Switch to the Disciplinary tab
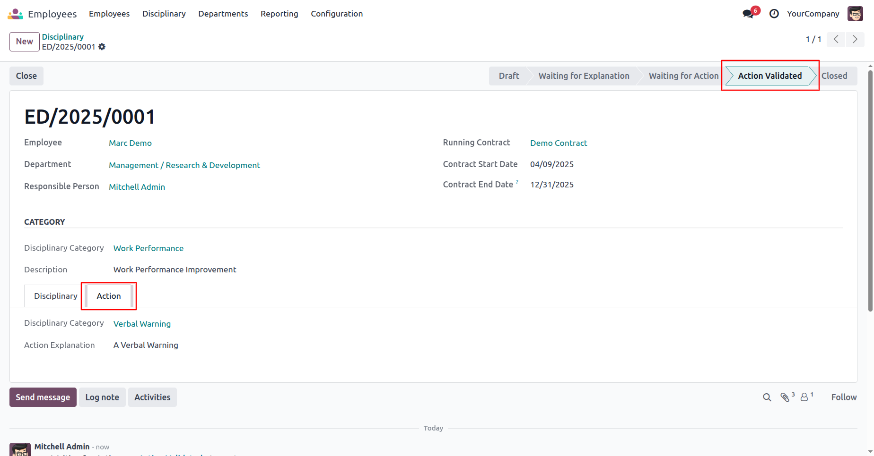This screenshot has height=456, width=874. coord(56,296)
